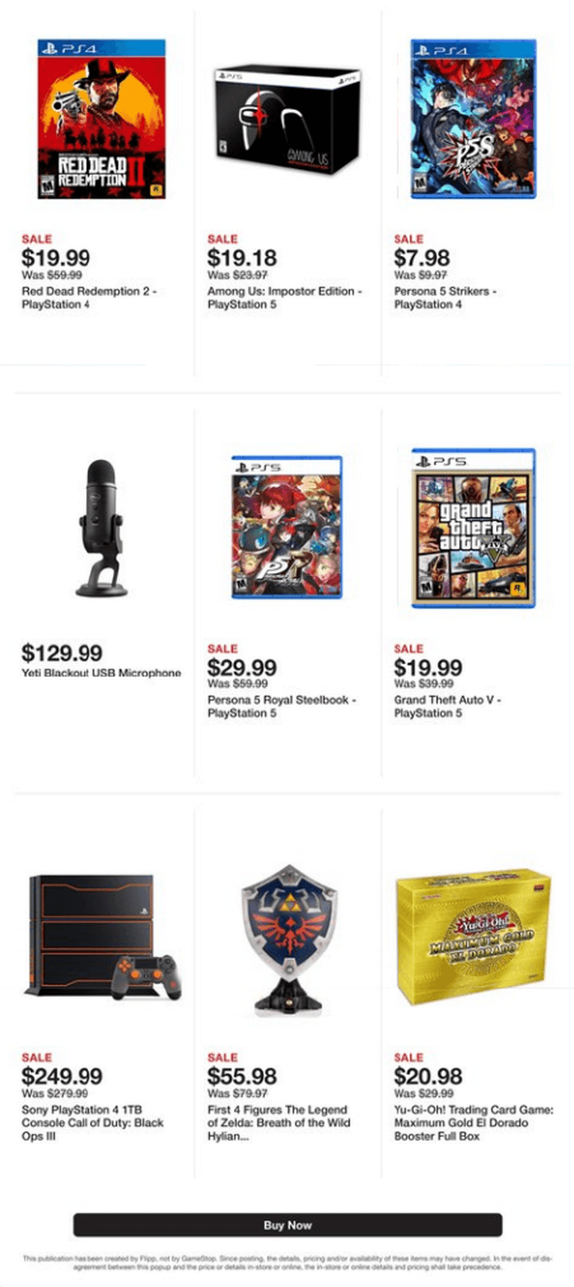
Task: Open the PlayStation 4 Black Ops console image
Action: click(x=102, y=937)
